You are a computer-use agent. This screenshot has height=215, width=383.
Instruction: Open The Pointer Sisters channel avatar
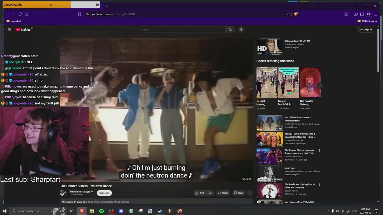63,193
